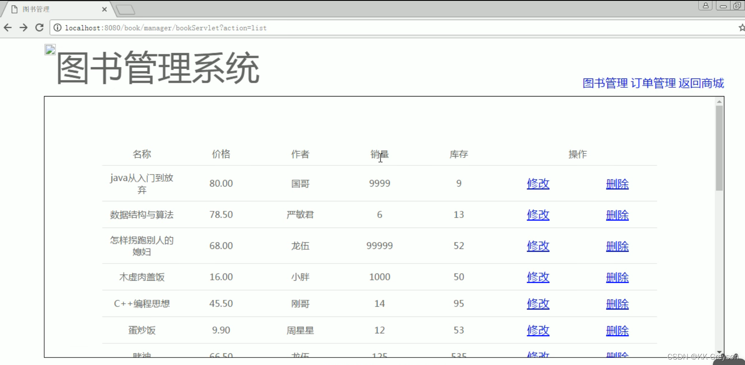Click 删除 for 怎样拐跑别人的媳妇
The image size is (745, 365).
(617, 246)
